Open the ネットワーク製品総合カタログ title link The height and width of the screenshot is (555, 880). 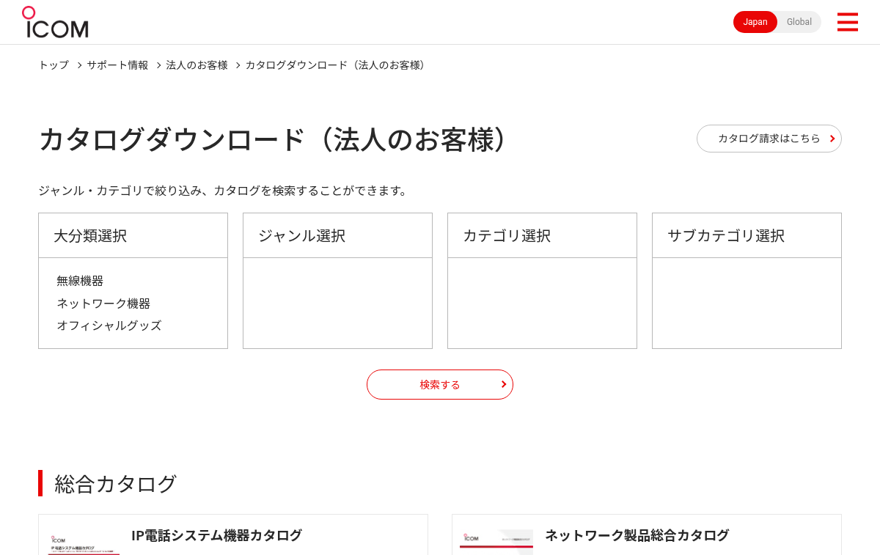coord(637,535)
